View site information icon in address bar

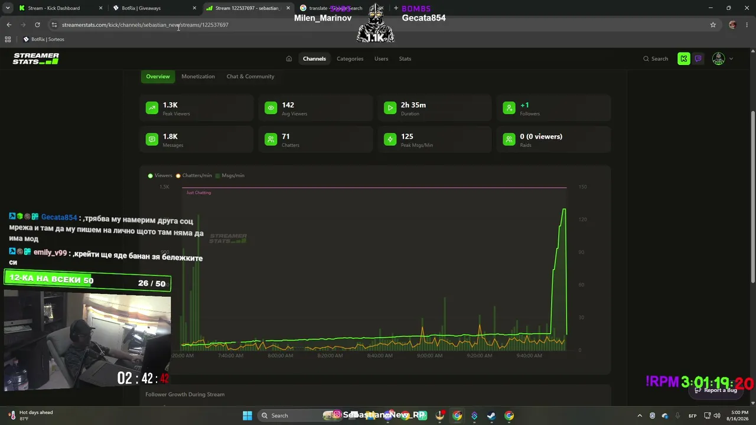point(54,25)
